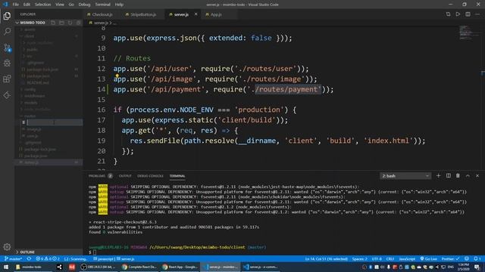The width and height of the screenshot is (485, 272).
Task: Open the Manage gear in activity bar
Action: click(7, 247)
